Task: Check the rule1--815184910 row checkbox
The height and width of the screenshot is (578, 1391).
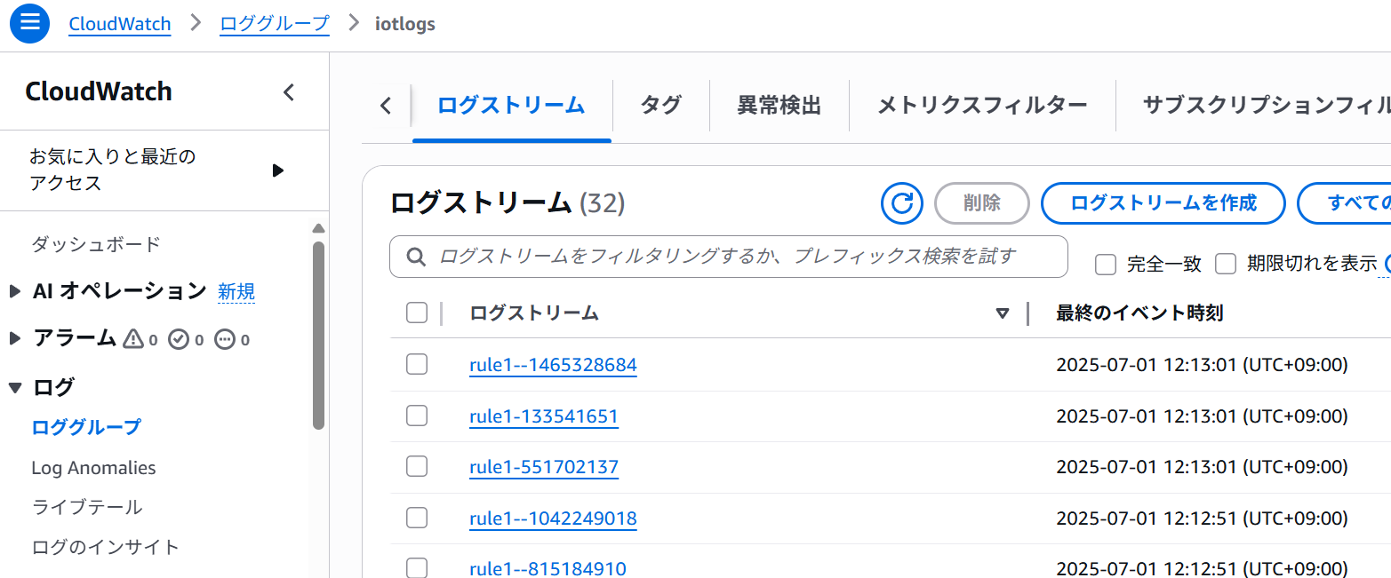Action: [x=417, y=568]
